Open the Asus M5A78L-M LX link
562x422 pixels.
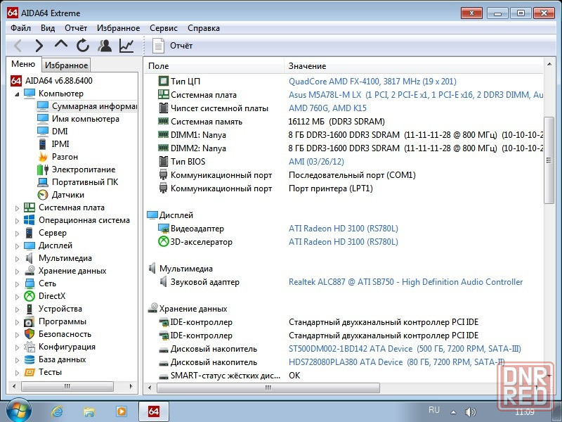(416, 95)
